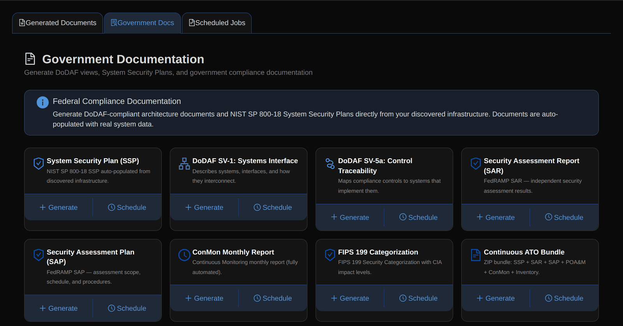The image size is (623, 326).
Task: Click the shield icon on FIPS 199 Categorization card
Action: pos(330,255)
